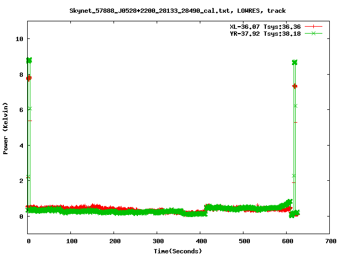The height and width of the screenshot is (256, 341).
Task: Click the y-axis tick label 4
Action: (21, 146)
